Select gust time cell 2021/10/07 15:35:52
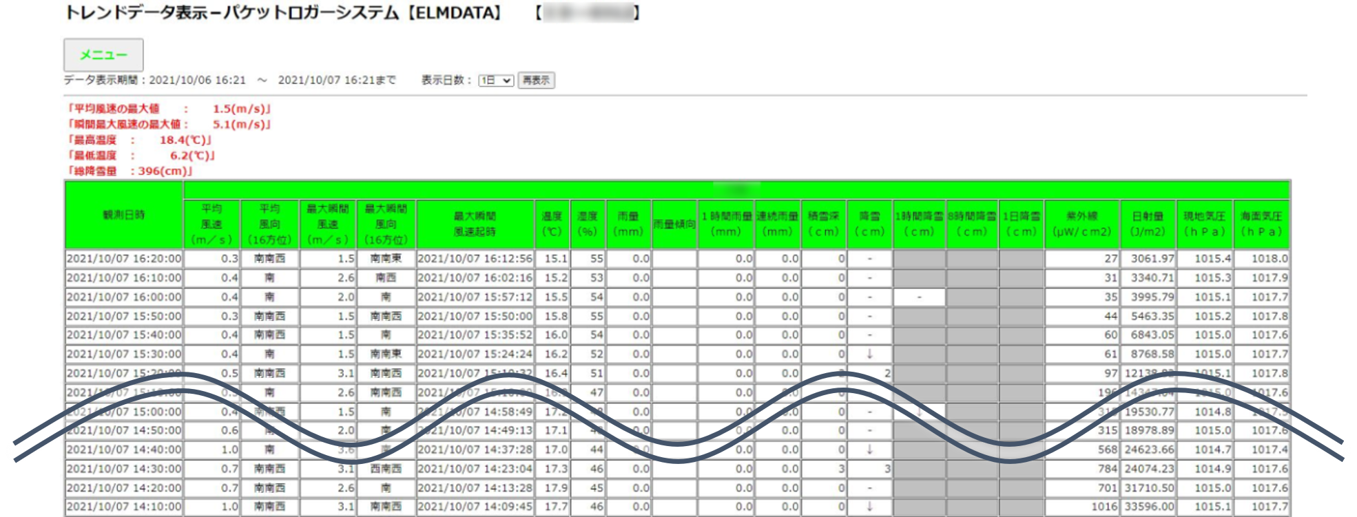1357x517 pixels. [x=475, y=335]
